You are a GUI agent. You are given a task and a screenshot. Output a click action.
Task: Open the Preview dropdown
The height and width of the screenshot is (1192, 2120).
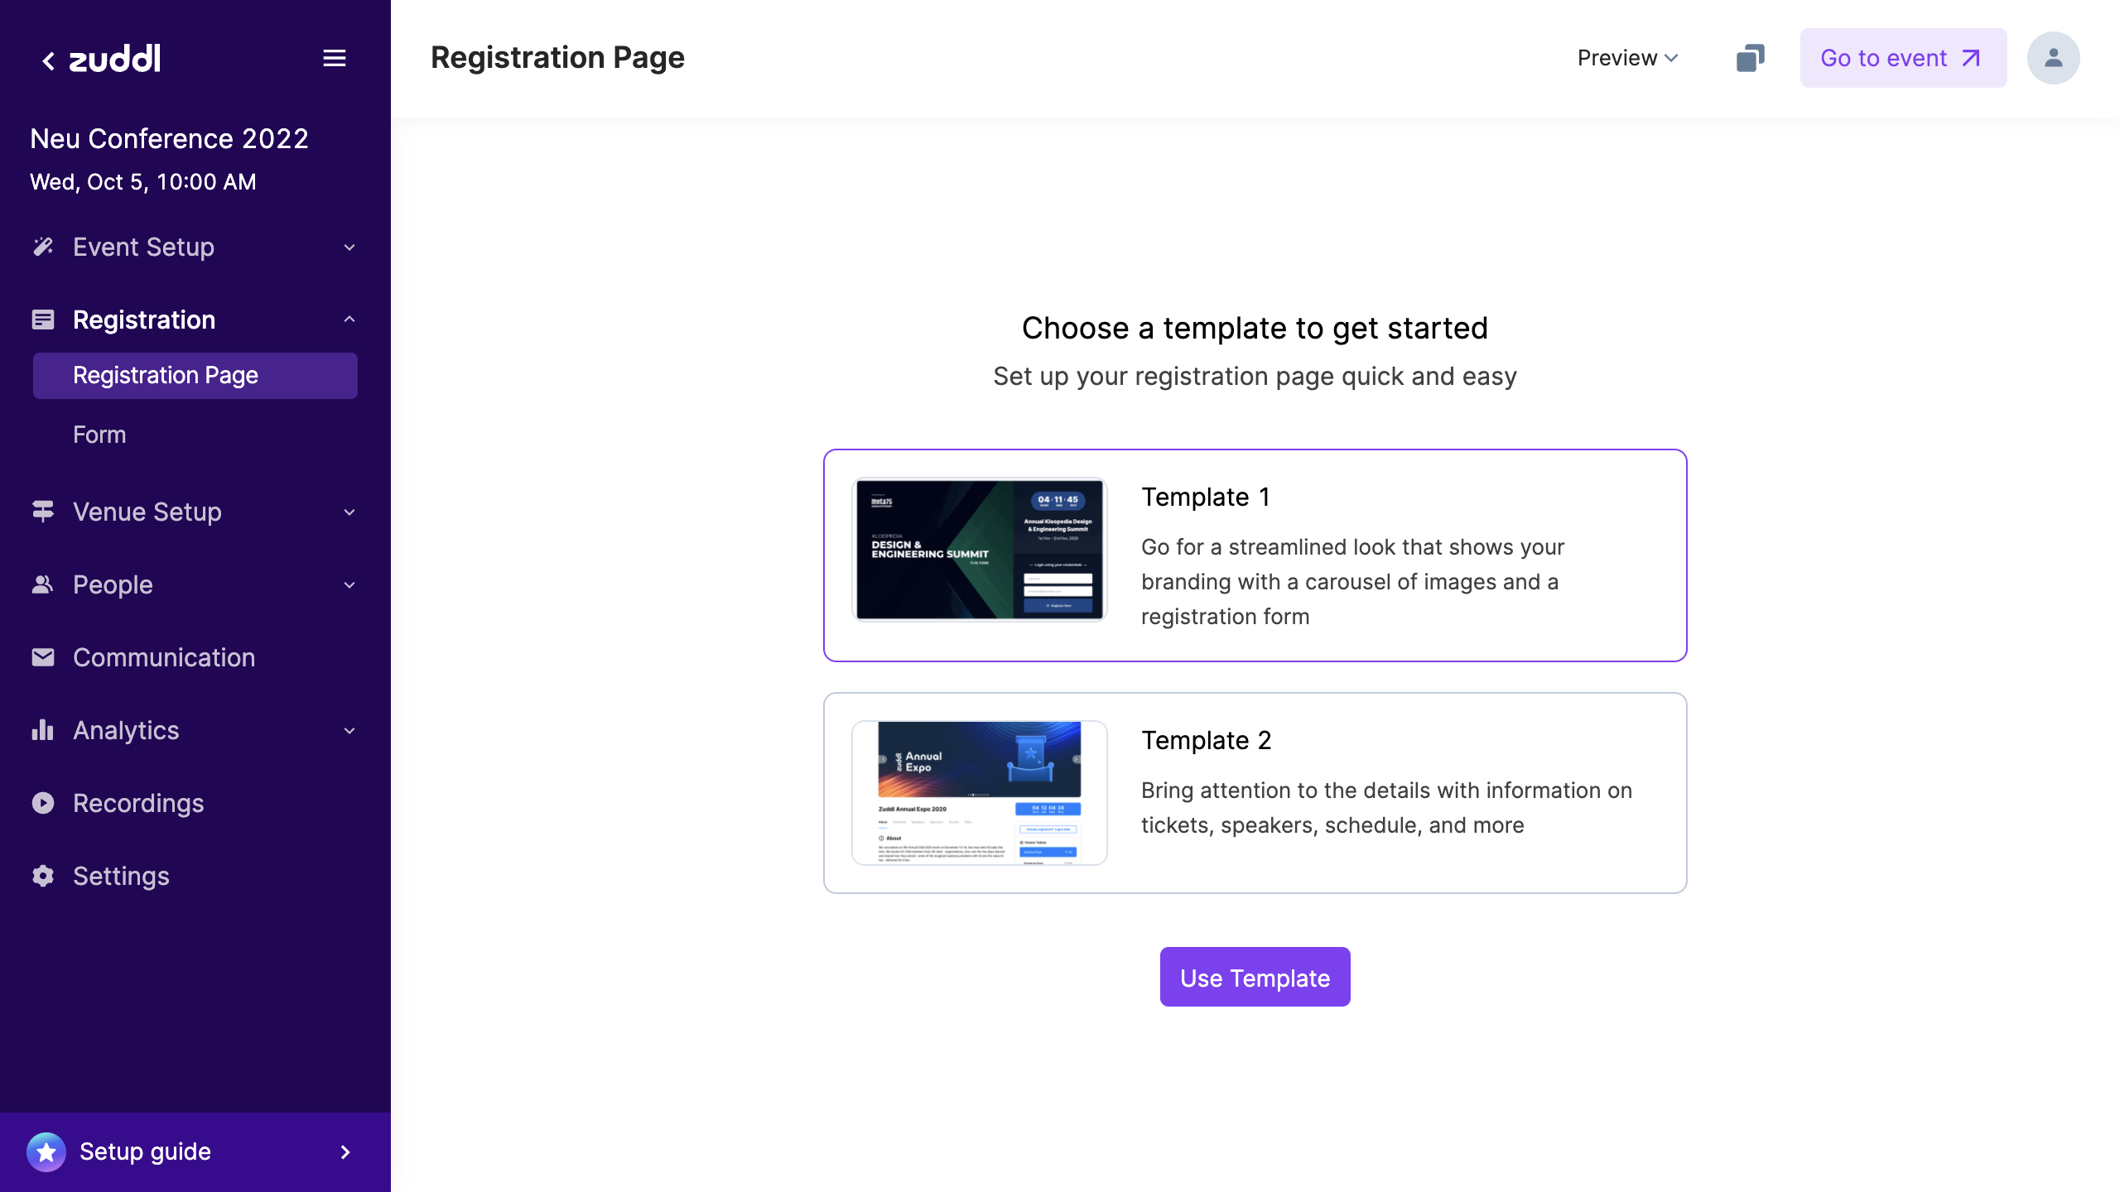[1627, 58]
